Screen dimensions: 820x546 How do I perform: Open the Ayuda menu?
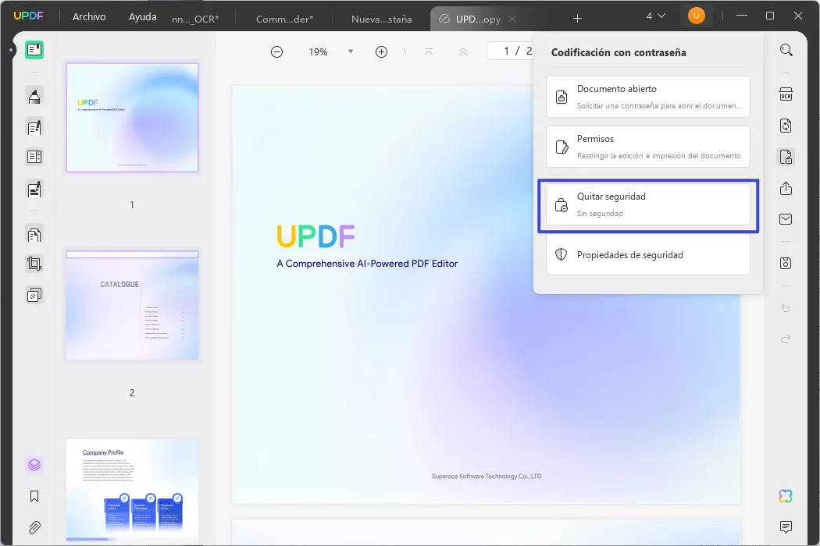click(x=142, y=16)
